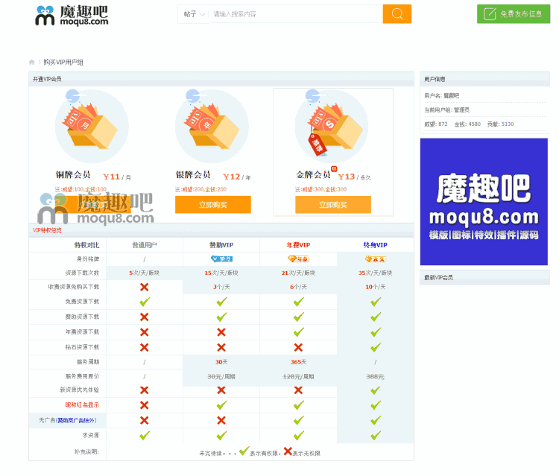The width and height of the screenshot is (559, 476).
Task: Click the ¥12 / 年 price text
Action: pos(237,177)
